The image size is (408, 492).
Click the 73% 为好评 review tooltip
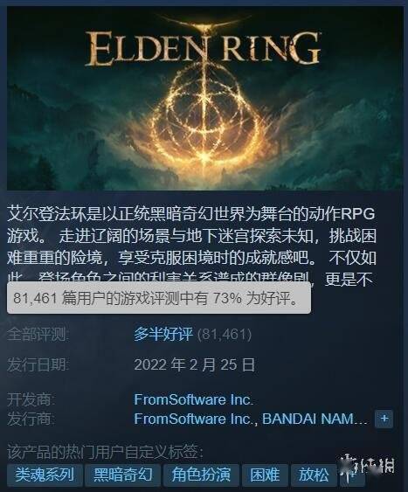point(159,297)
